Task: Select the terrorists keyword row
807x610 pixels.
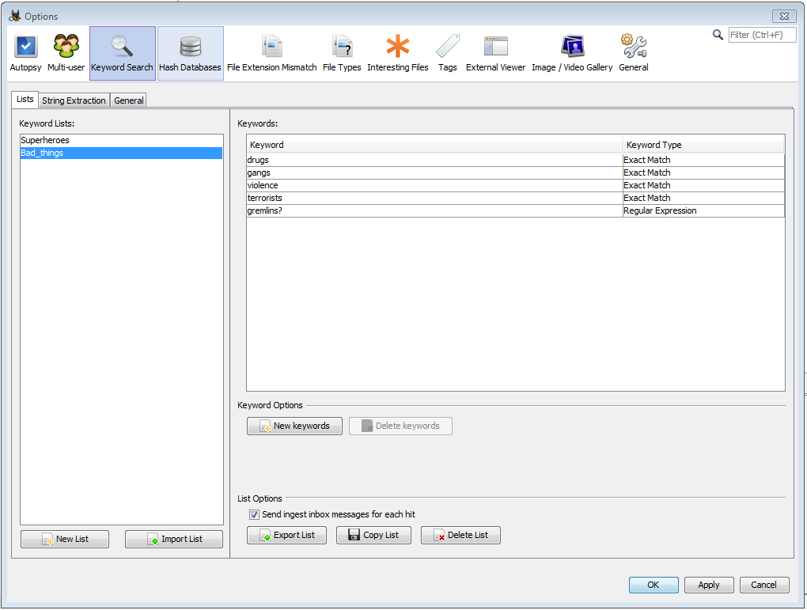Action: point(516,198)
